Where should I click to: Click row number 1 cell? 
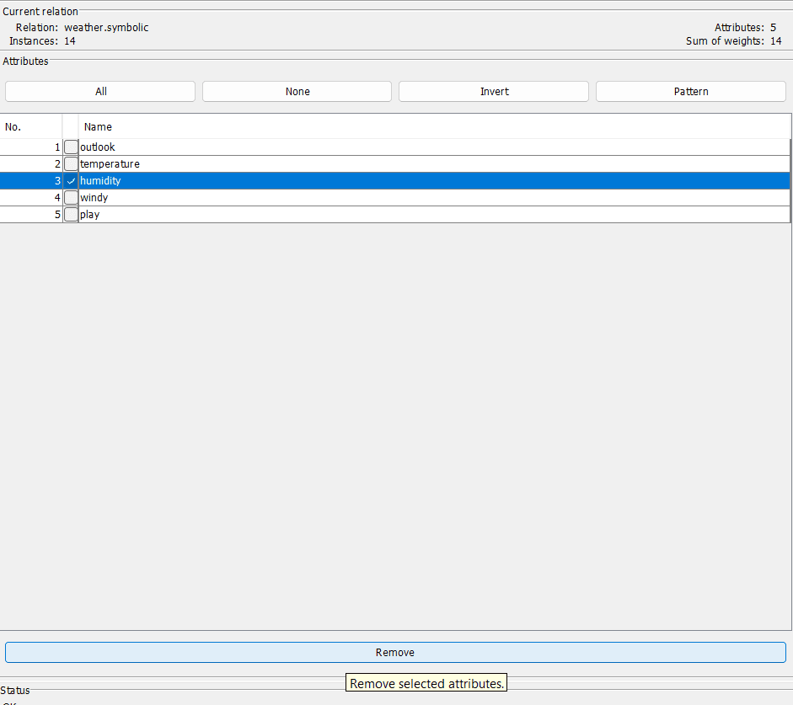click(31, 147)
